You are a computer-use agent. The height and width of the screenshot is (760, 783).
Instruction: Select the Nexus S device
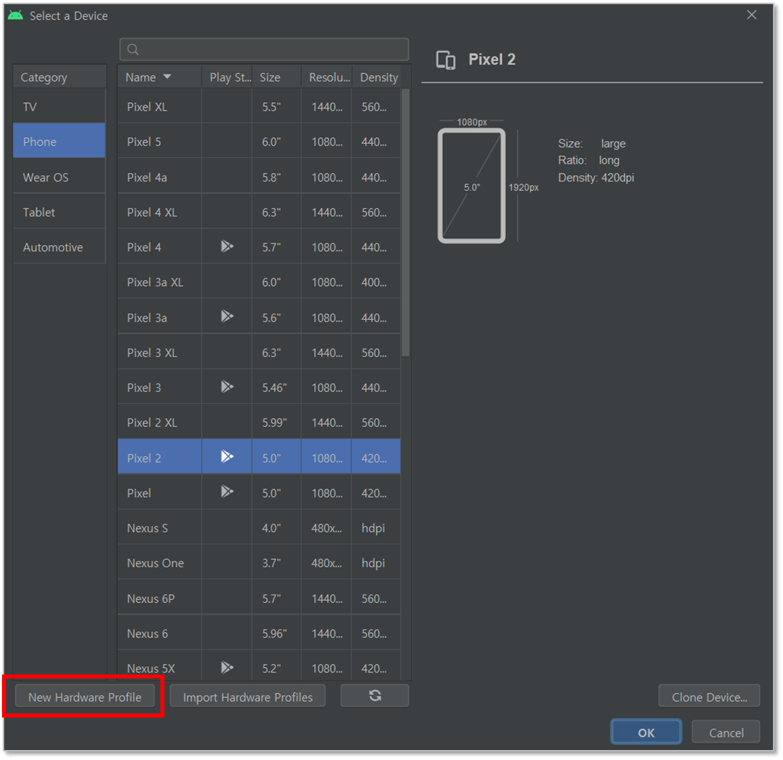coord(147,528)
